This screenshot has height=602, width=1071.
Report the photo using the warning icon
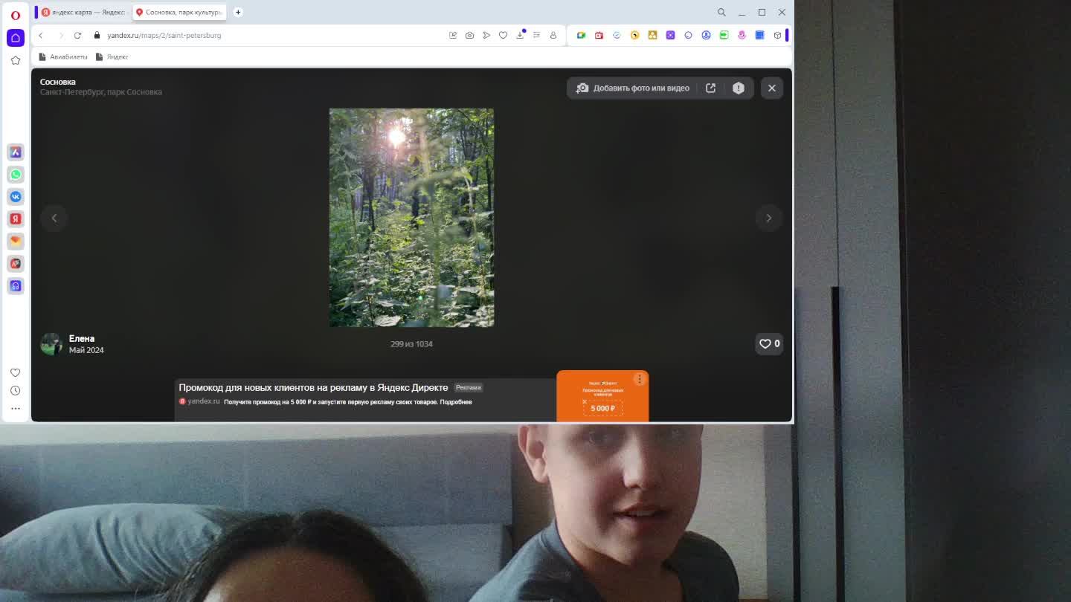[738, 88]
